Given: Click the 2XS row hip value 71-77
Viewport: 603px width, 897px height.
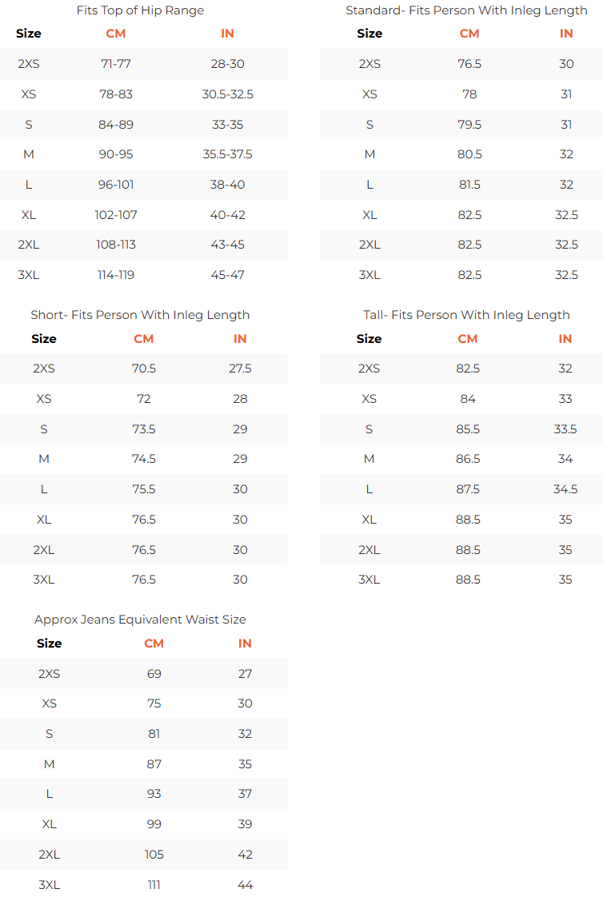Looking at the screenshot, I should [116, 64].
